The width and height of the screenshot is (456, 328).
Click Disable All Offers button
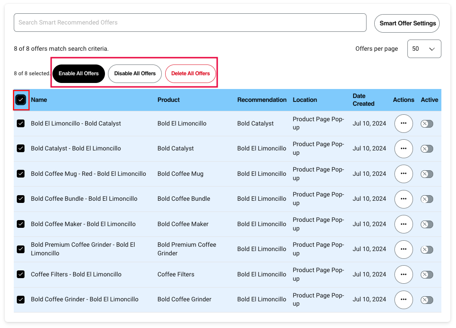[x=135, y=74]
